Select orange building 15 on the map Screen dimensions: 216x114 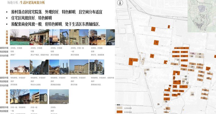click(x=184, y=60)
